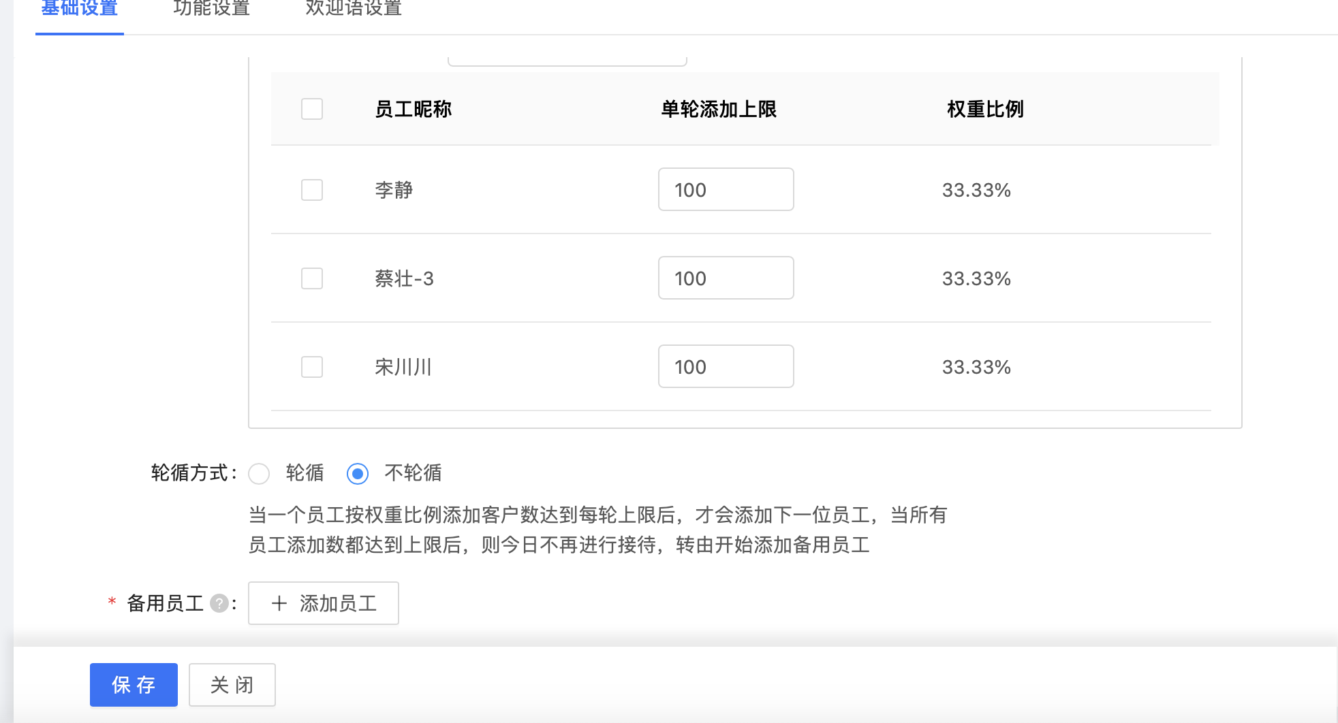The height and width of the screenshot is (723, 1338).
Task: Click the 单轮添加上限 column header
Action: (x=719, y=109)
